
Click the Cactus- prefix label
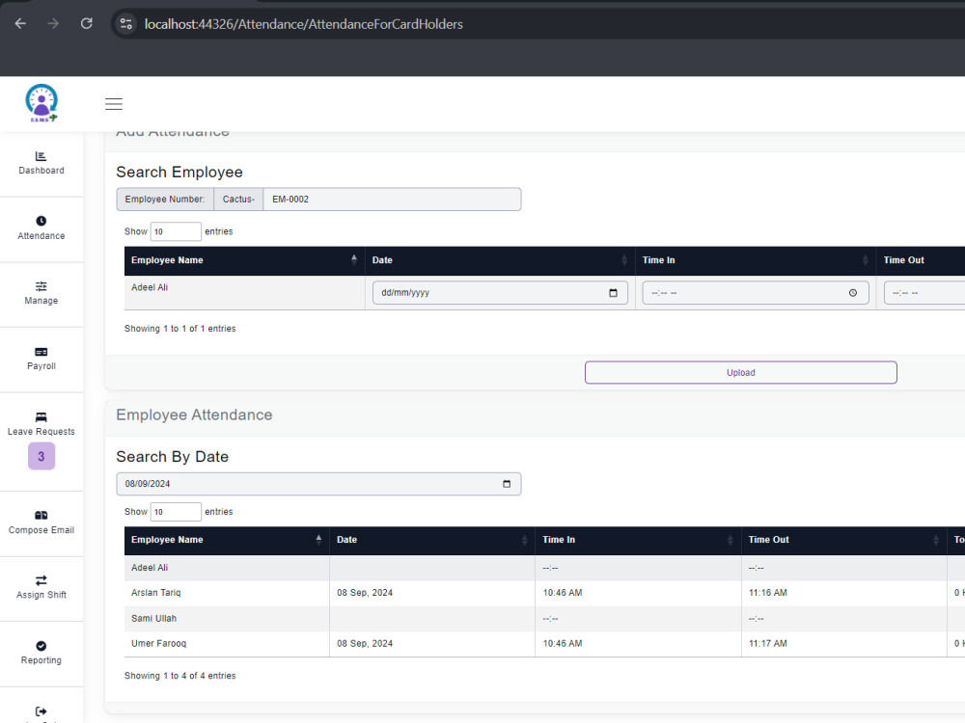(x=238, y=200)
